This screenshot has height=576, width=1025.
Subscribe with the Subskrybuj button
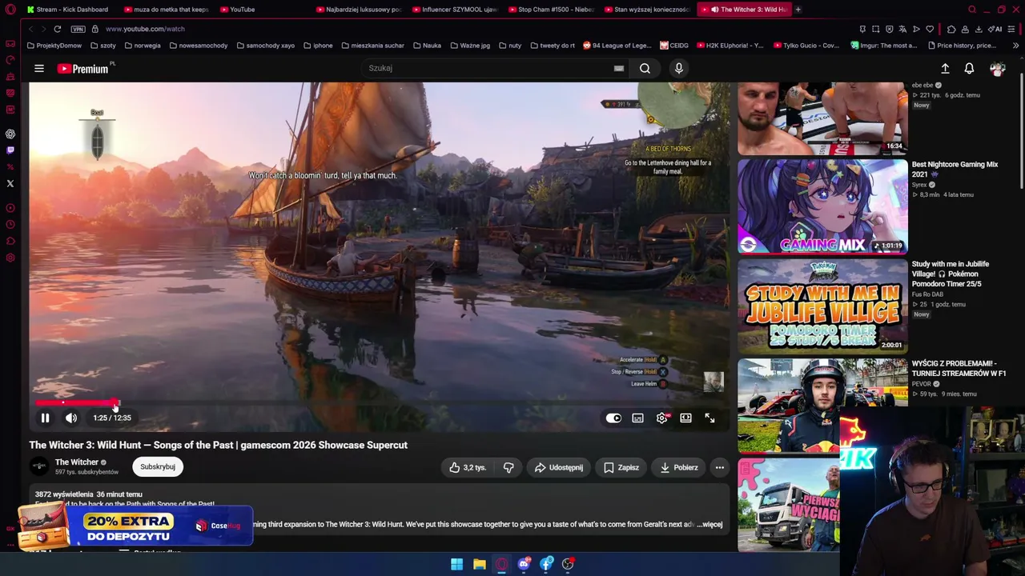(x=158, y=466)
